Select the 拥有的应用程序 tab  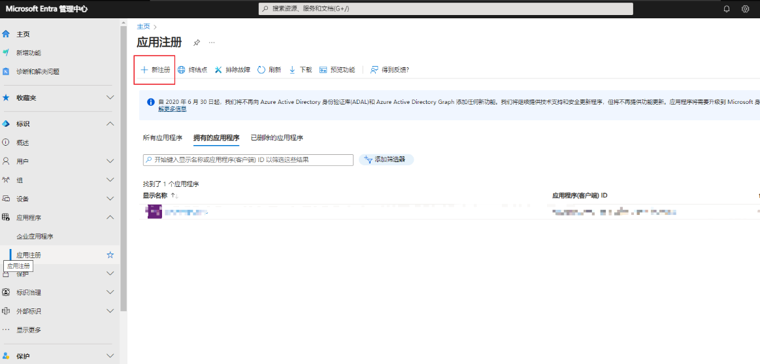click(x=216, y=138)
